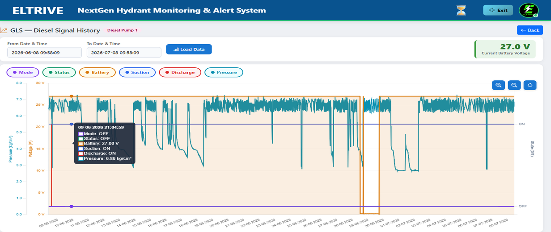Exit fullscreen with the Exit button
This screenshot has width=551, height=232.
[498, 10]
